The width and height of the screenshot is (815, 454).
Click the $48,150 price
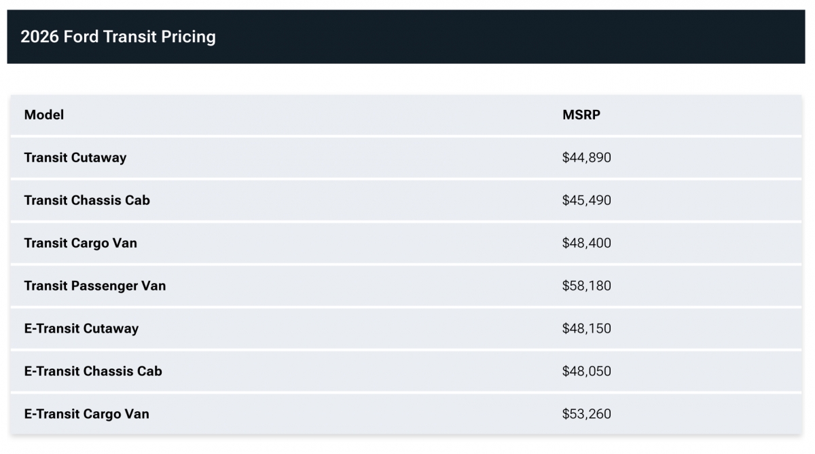[x=587, y=328]
